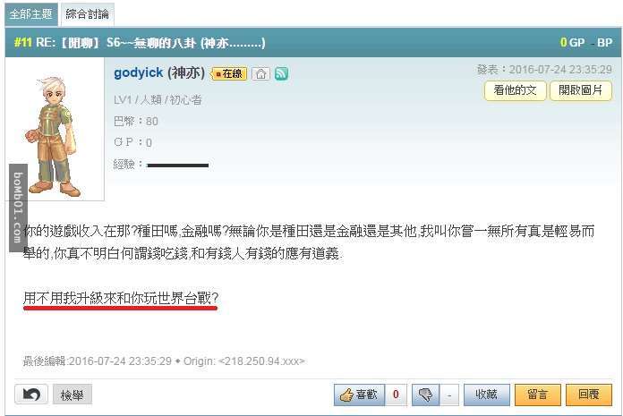Viewport: 623px width, 416px height.
Task: Open the green RSS feed icon
Action: click(x=281, y=73)
